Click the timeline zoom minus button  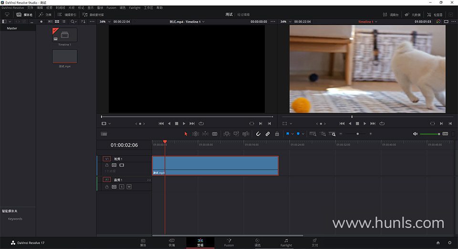coord(341,134)
